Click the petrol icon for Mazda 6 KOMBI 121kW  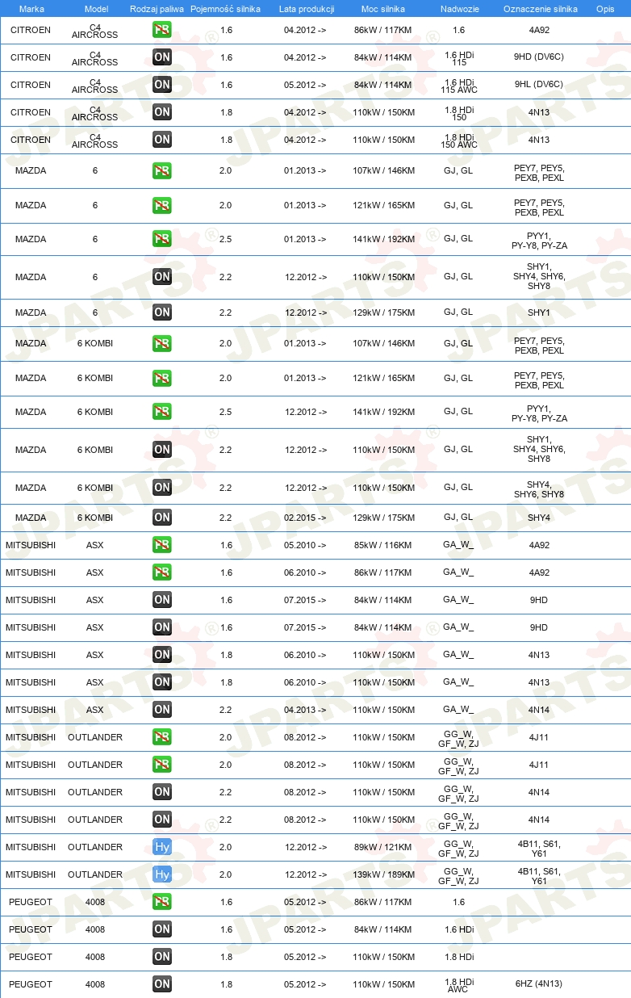click(x=162, y=378)
